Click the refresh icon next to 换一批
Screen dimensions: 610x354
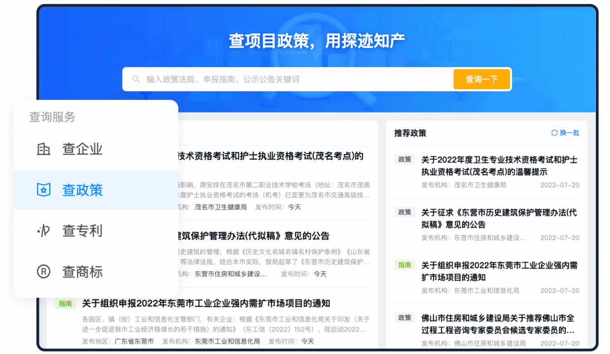point(554,133)
